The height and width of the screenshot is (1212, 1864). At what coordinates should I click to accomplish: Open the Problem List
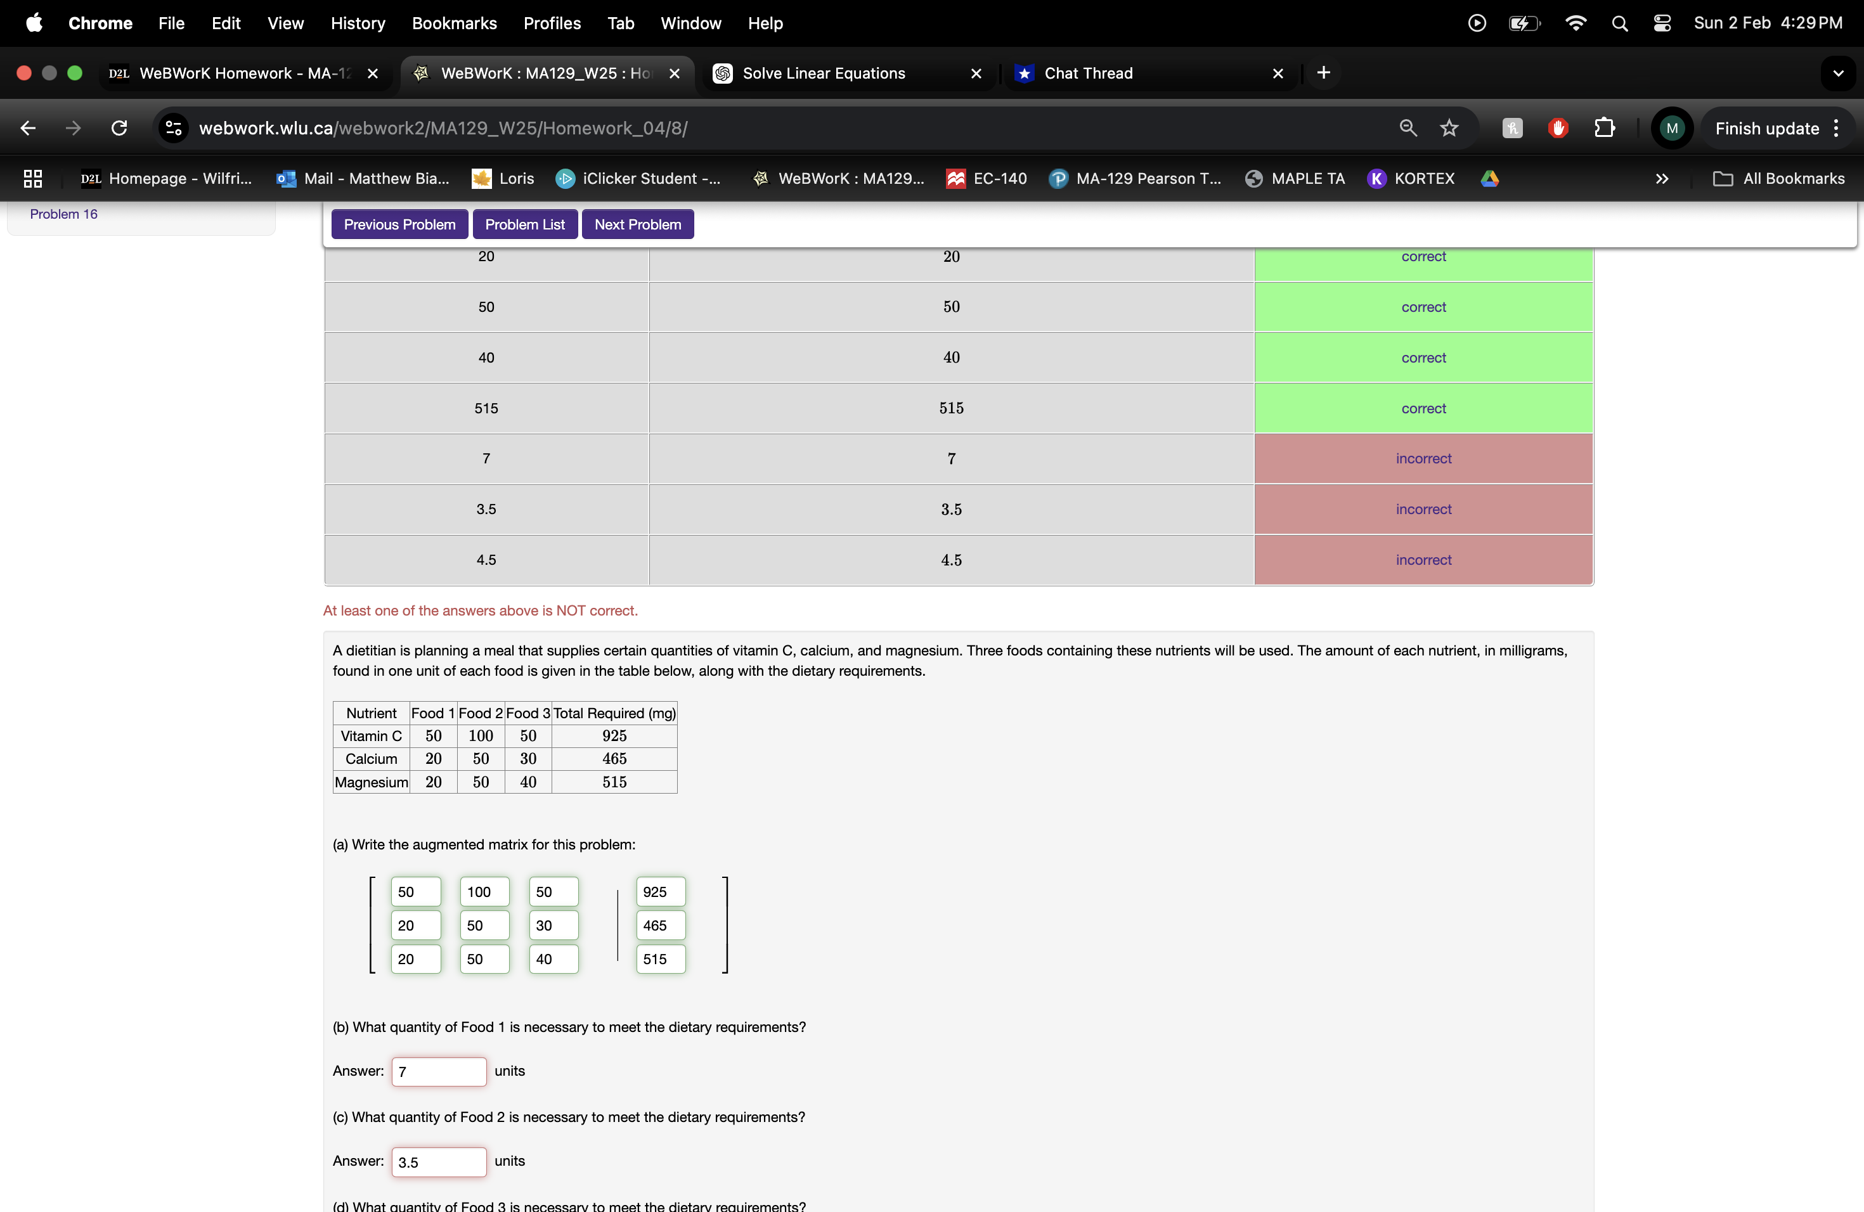(x=525, y=224)
